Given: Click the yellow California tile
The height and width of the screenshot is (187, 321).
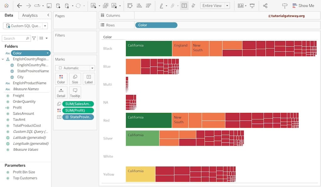Looking at the screenshot, I should 140,174.
